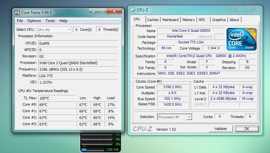Open the Select CPU dropdown
The width and height of the screenshot is (270, 153).
tap(54, 29)
